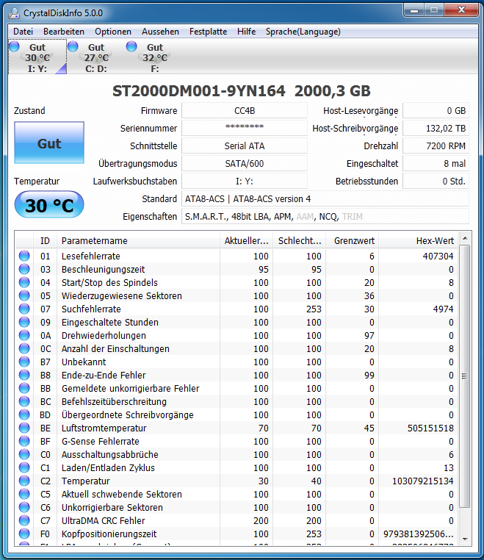Click the AAM feature in Eigenschaften
The image size is (484, 560).
[305, 216]
